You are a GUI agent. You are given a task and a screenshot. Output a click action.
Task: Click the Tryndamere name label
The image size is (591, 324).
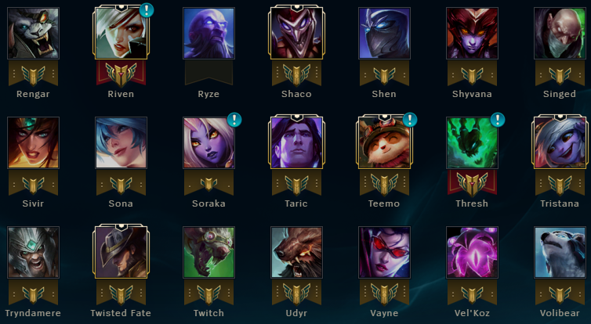(x=33, y=313)
